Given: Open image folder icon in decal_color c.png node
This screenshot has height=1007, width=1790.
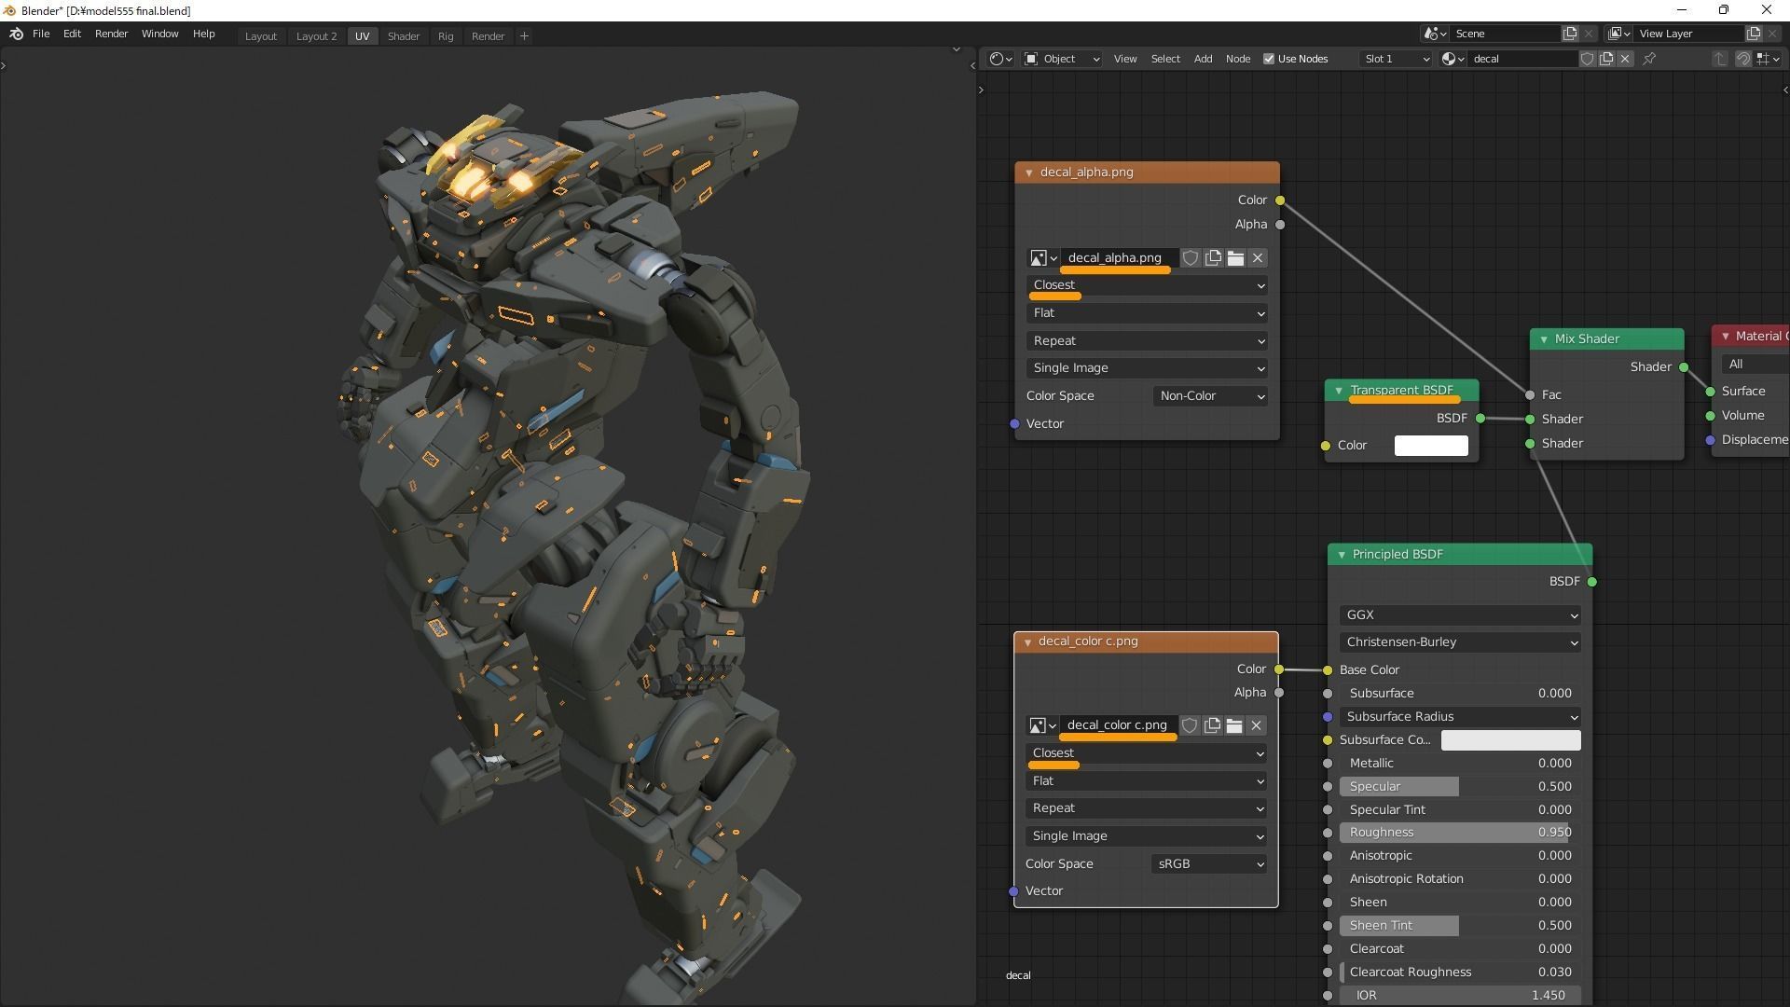Looking at the screenshot, I should click(1234, 725).
